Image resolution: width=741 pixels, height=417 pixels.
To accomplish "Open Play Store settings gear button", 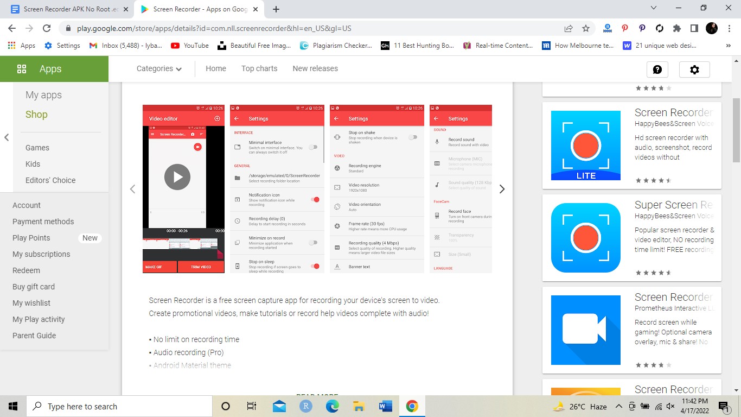I will (x=694, y=69).
